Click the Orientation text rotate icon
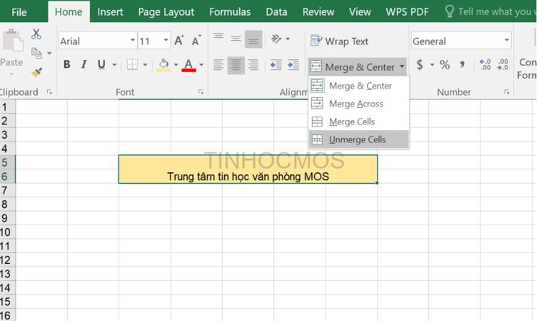This screenshot has height=321, width=537. click(276, 39)
